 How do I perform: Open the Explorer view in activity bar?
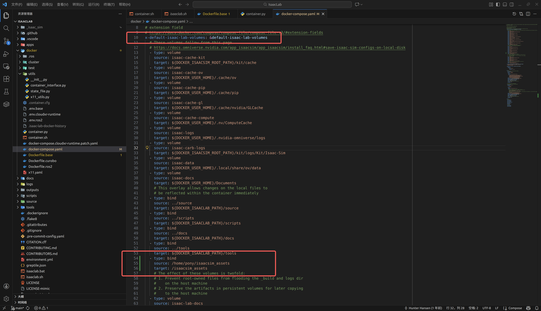pos(6,16)
